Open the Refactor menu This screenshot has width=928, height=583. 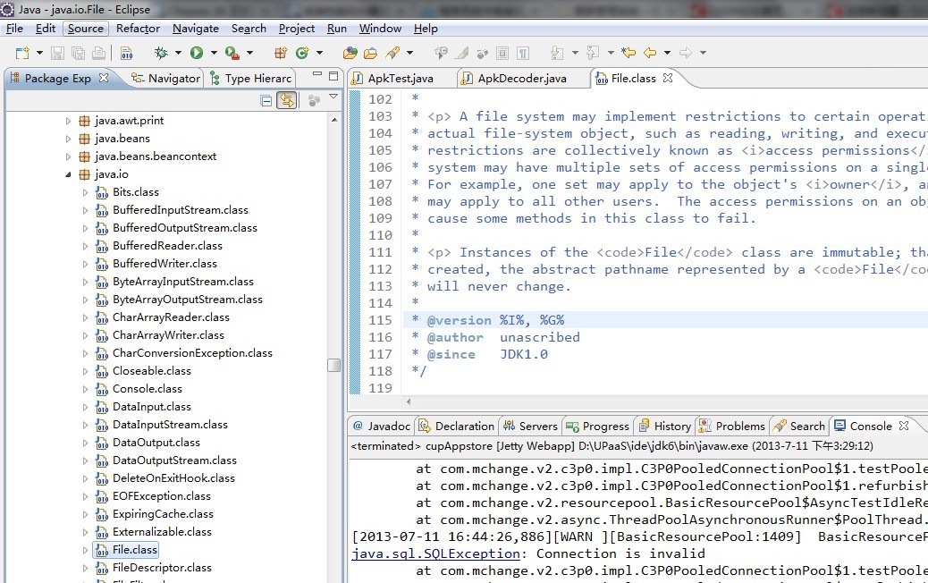coord(138,29)
